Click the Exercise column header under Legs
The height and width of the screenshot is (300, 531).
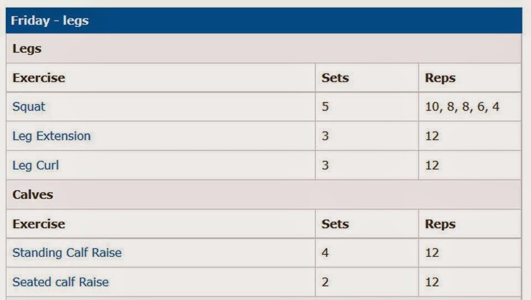[39, 78]
